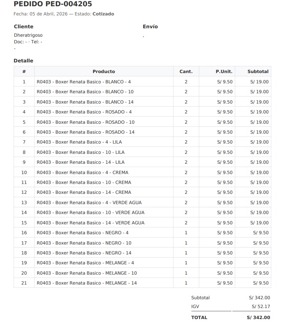Select the client name Dheratrigoso

tap(28, 35)
